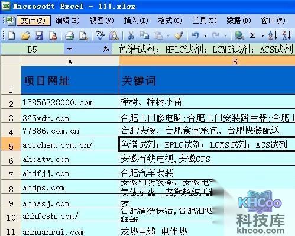Save the workbook with the floppy disk icon

(39, 35)
